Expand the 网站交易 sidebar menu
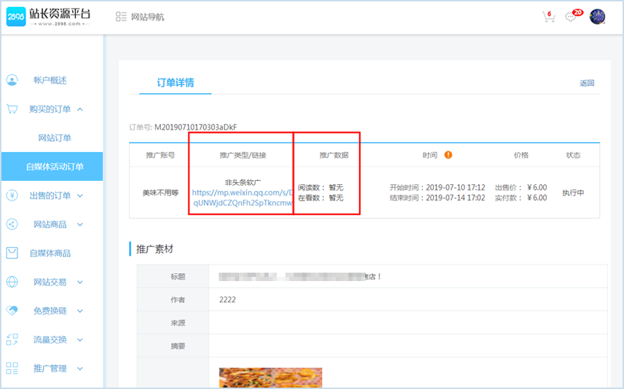The image size is (624, 389). coord(80,282)
